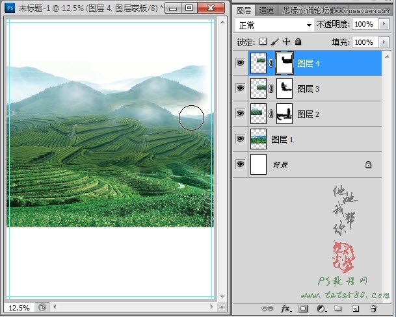396x317 pixels.
Task: Minimize the 未标题-1 document window
Action: pos(173,8)
